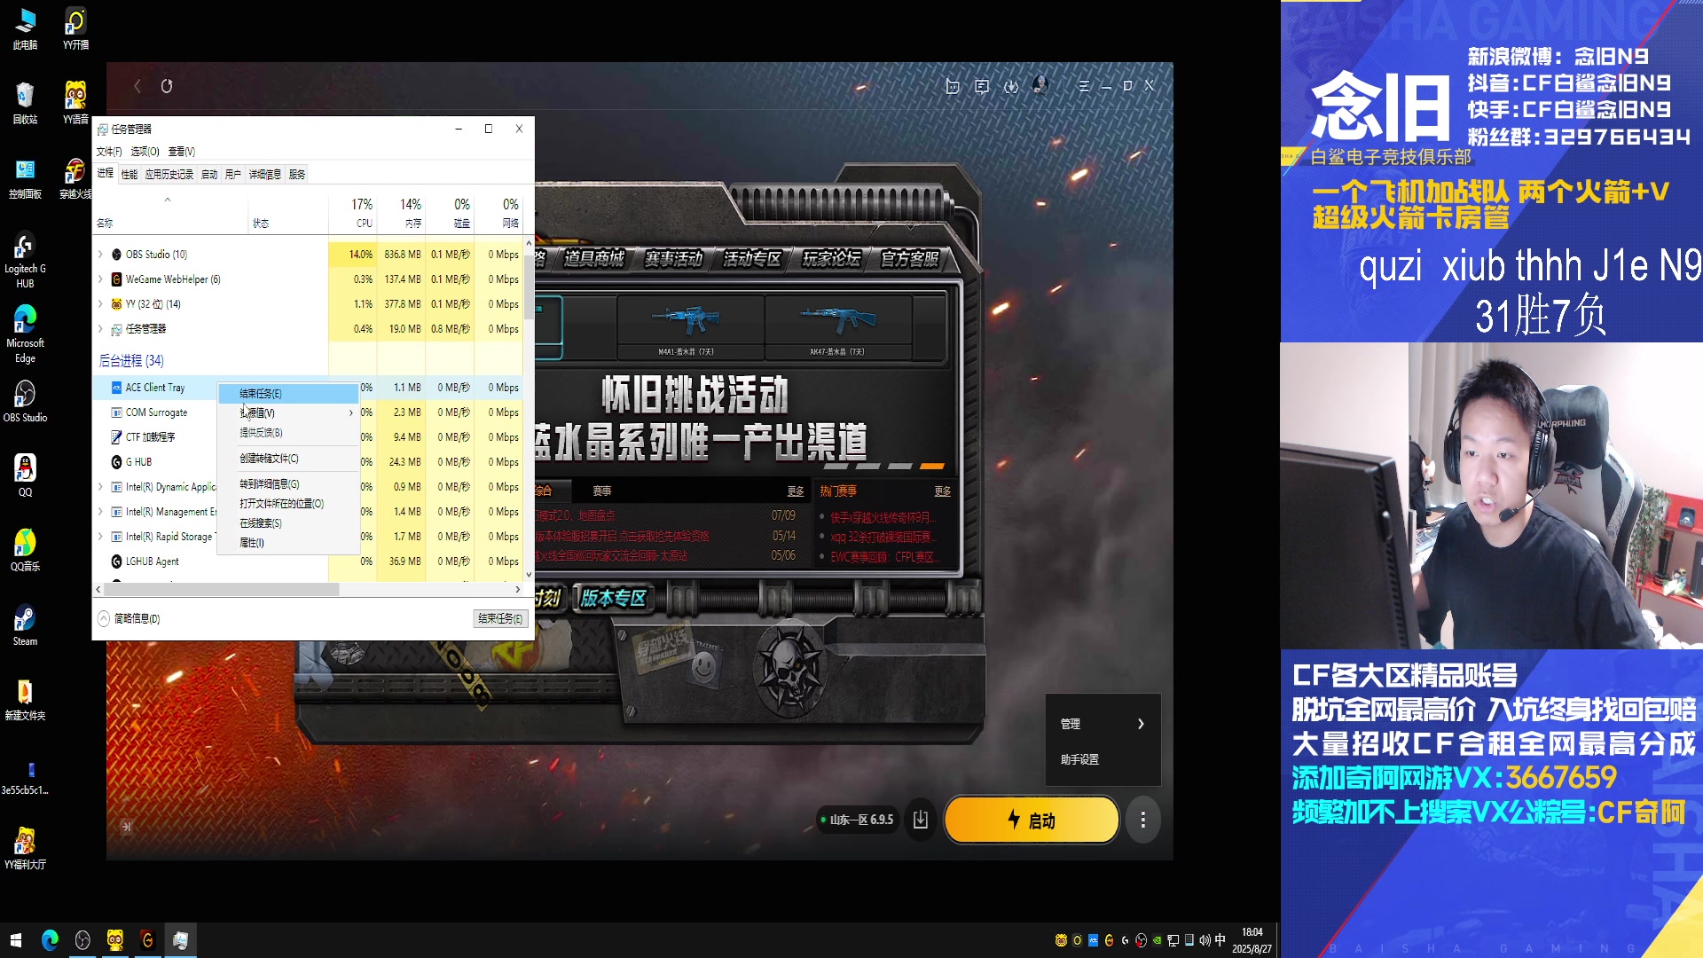Open the assistant mascot icon in WeGame
This screenshot has width=1703, height=958.
[x=952, y=86]
